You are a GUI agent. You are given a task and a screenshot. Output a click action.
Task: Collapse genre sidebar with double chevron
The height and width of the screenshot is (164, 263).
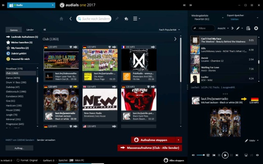point(45,30)
